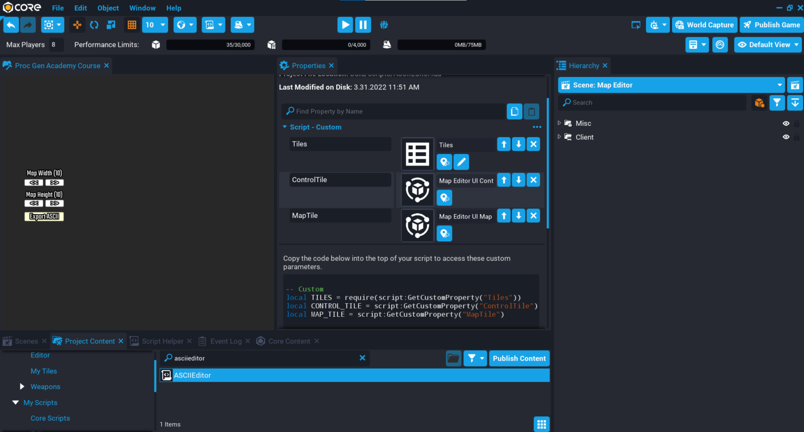Image resolution: width=804 pixels, height=432 pixels.
Task: Open the Script - Custom options ellipsis menu
Action: (537, 127)
